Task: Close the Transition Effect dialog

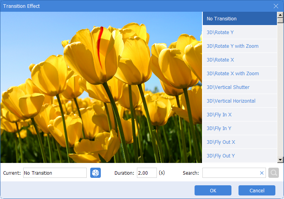Action: tap(276, 6)
